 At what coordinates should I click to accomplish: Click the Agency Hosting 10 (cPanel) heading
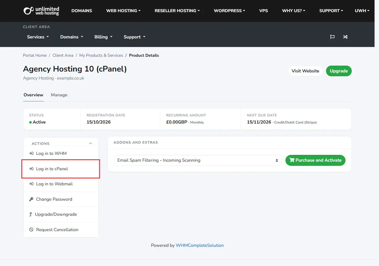[75, 69]
